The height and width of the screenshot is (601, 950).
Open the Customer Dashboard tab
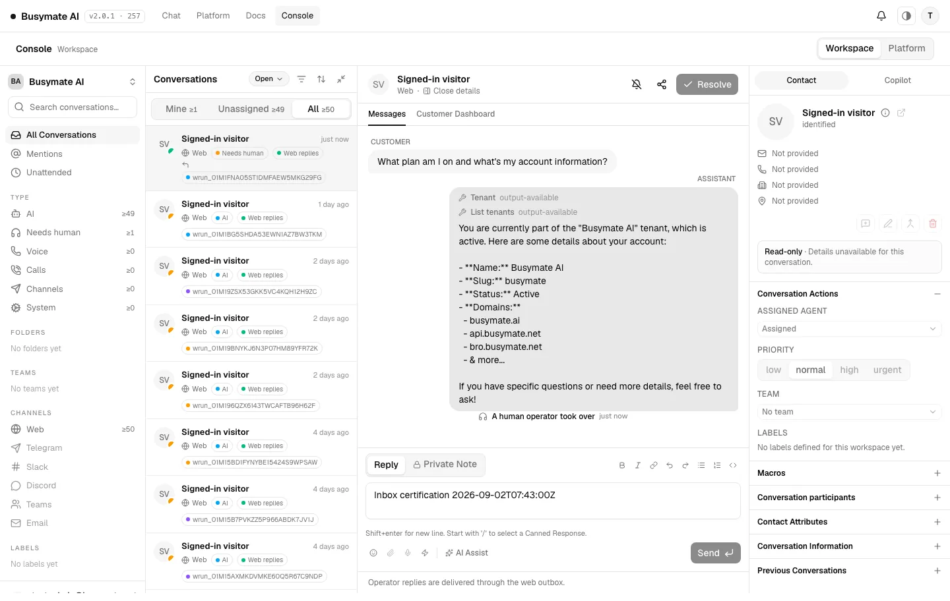point(455,114)
